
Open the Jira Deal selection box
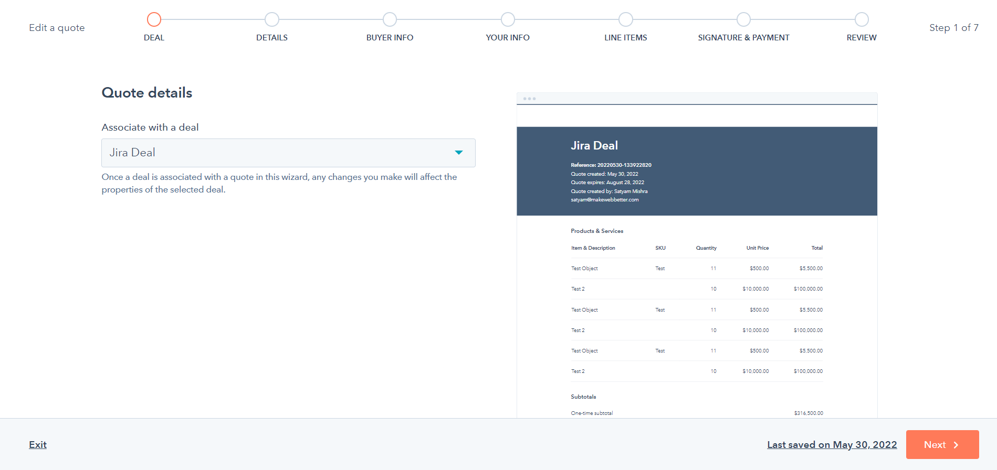[x=278, y=153]
